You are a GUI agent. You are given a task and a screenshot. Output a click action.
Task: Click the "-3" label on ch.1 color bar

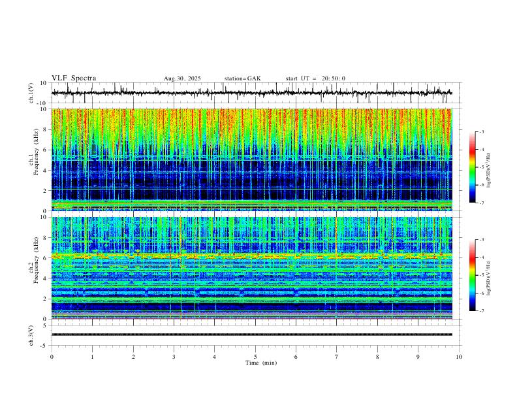(482, 131)
